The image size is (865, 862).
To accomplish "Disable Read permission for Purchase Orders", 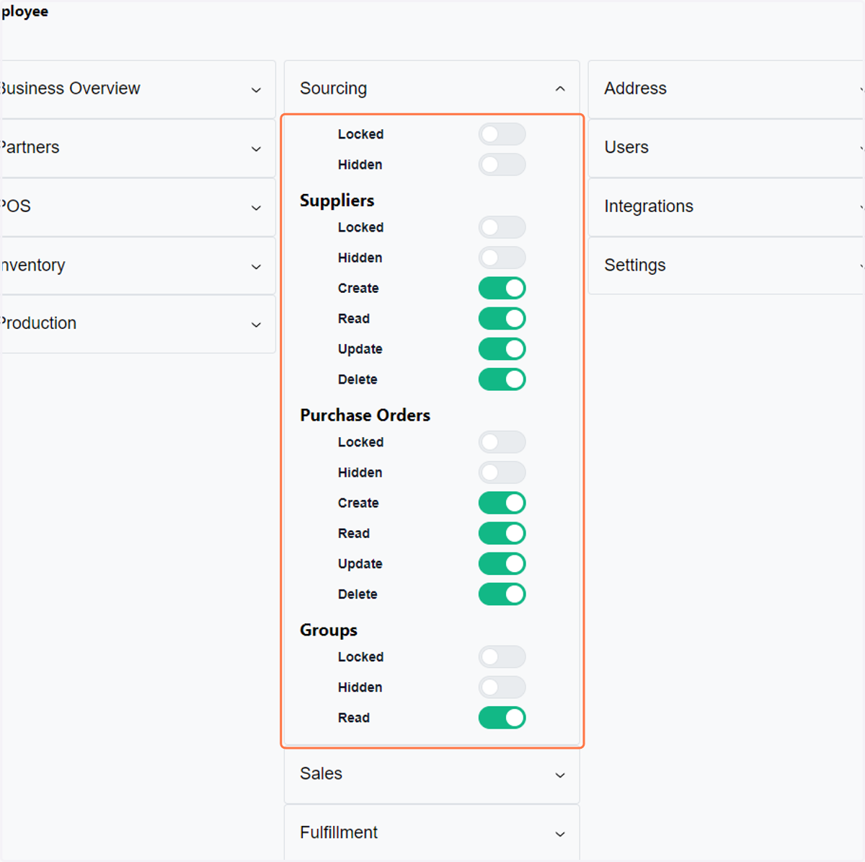I will [x=502, y=533].
